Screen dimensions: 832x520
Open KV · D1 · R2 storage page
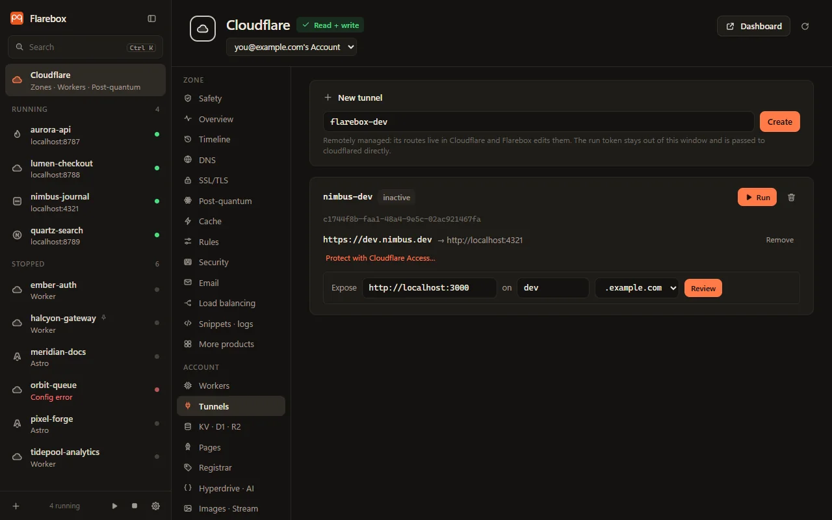click(231, 426)
